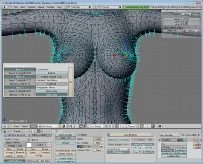Click the buttons window type icon

coord(5,131)
